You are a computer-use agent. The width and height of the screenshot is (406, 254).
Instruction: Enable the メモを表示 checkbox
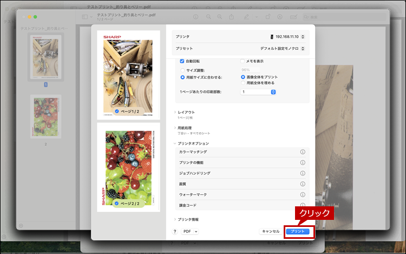click(243, 61)
